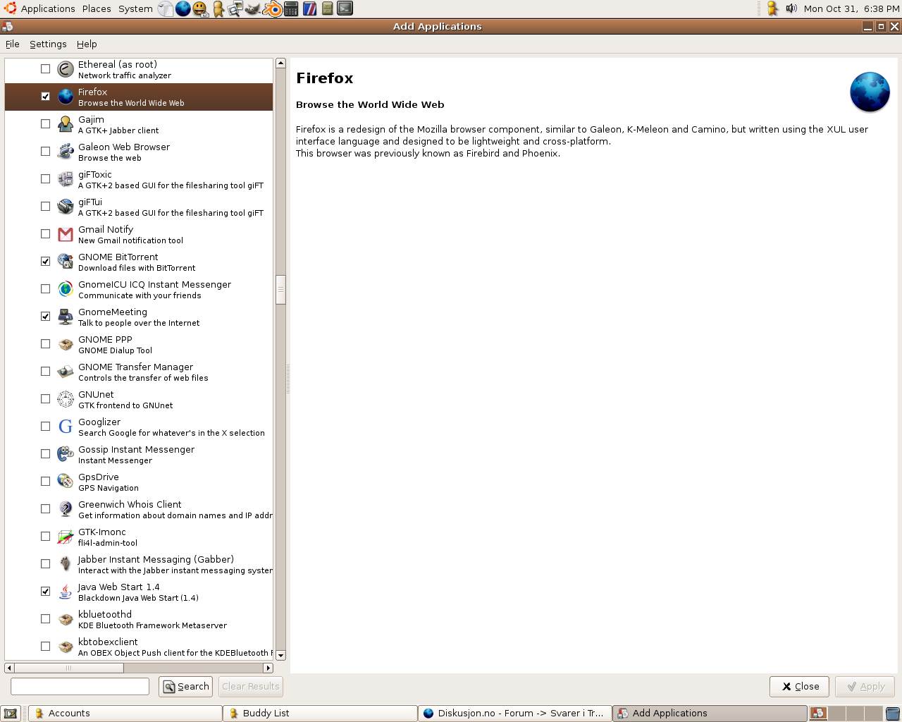
Task: Click the horizontal scrollbar right arrow
Action: point(268,668)
